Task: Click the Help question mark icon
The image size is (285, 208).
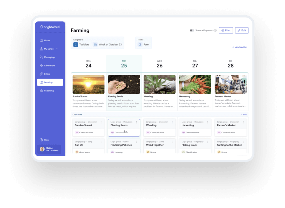Action: tap(41, 140)
